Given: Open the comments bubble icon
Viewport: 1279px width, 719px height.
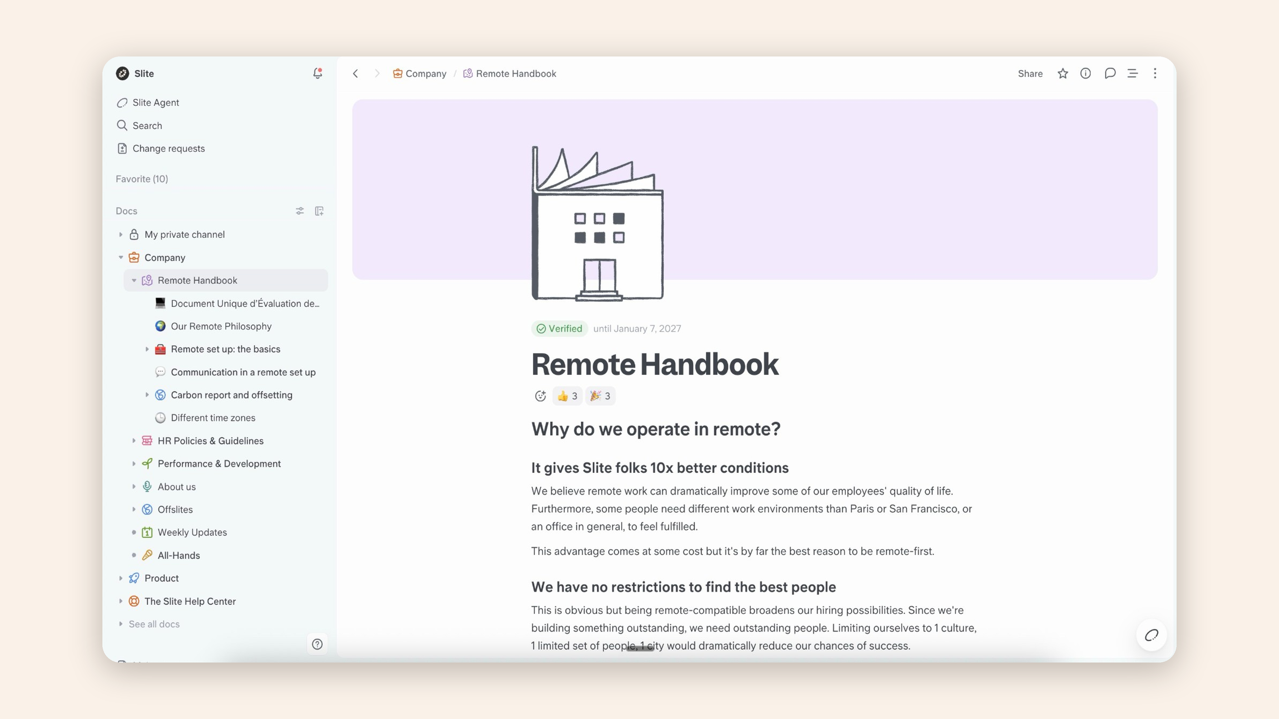Looking at the screenshot, I should pyautogui.click(x=1110, y=73).
